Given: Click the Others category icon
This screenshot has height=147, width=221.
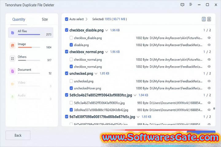Looking at the screenshot, I should coord(13,58).
